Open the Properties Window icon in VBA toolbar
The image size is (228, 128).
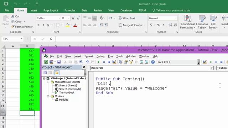pos(126,62)
